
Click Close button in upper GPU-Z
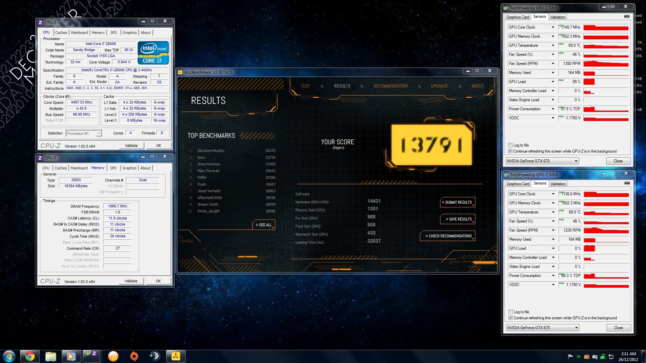tap(618, 161)
